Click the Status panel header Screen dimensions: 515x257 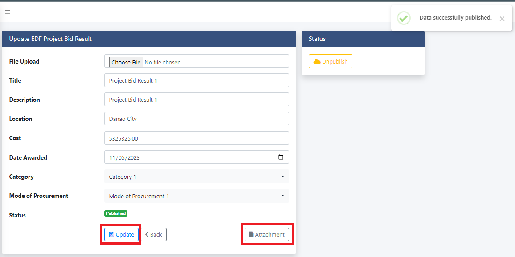click(x=363, y=39)
